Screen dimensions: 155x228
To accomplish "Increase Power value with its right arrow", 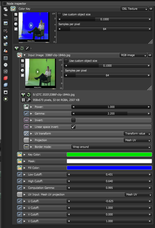I will [x=149, y=107].
